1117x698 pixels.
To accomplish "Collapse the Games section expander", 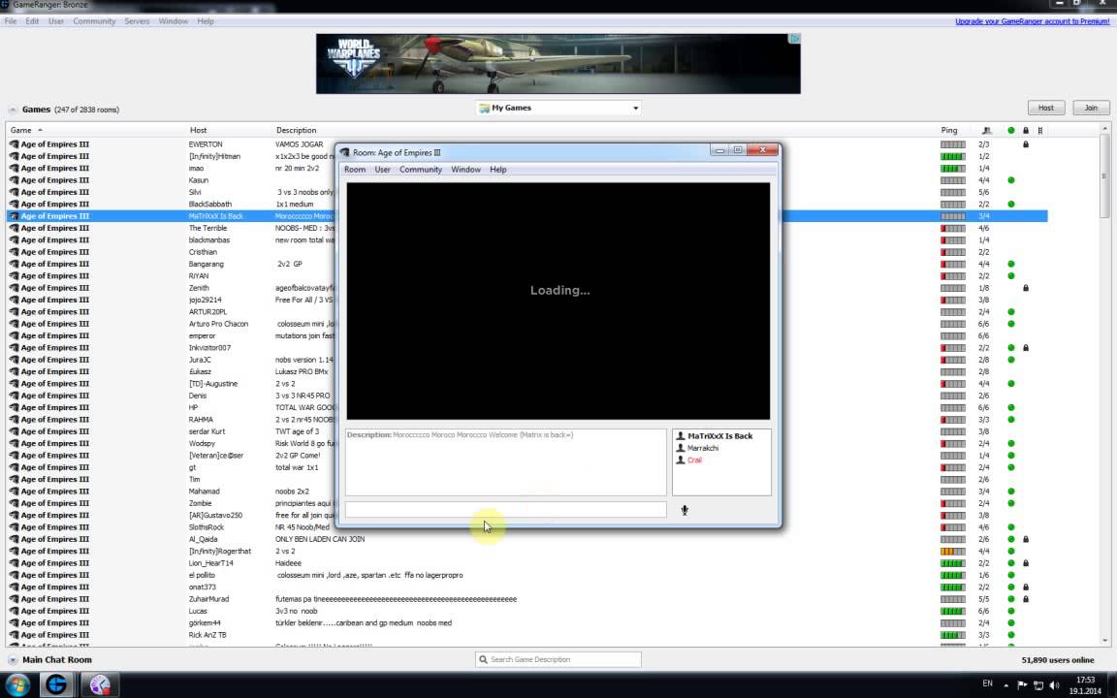I will [12, 110].
